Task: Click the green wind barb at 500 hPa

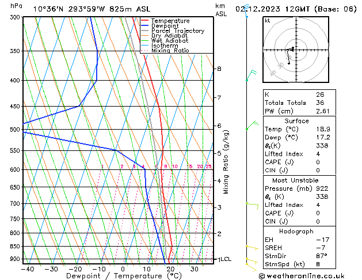Action: [252, 125]
